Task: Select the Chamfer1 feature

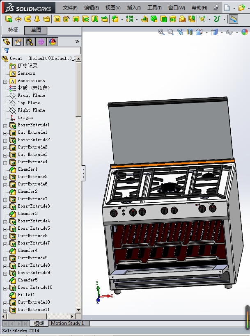Action: tap(28, 169)
